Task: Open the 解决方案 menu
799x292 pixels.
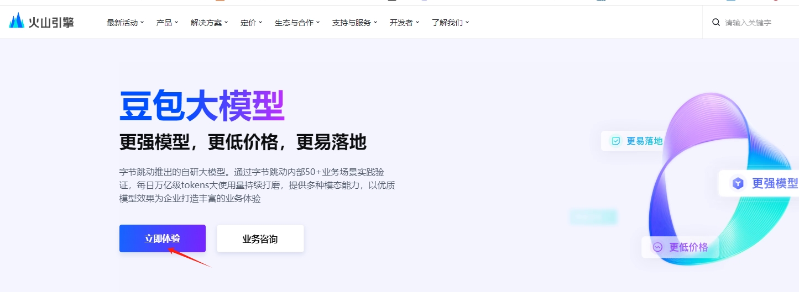Action: (209, 23)
